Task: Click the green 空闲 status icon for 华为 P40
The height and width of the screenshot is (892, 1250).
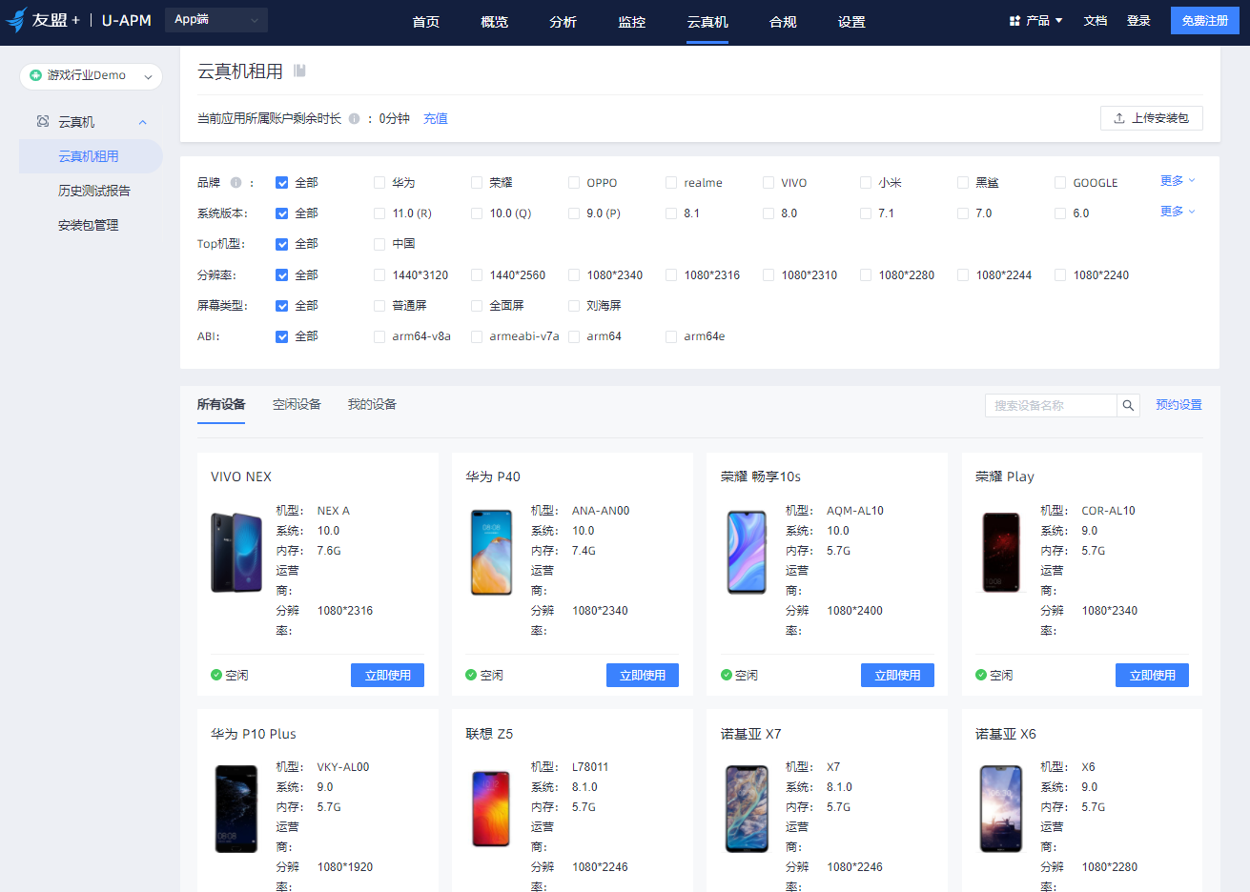Action: click(x=471, y=675)
